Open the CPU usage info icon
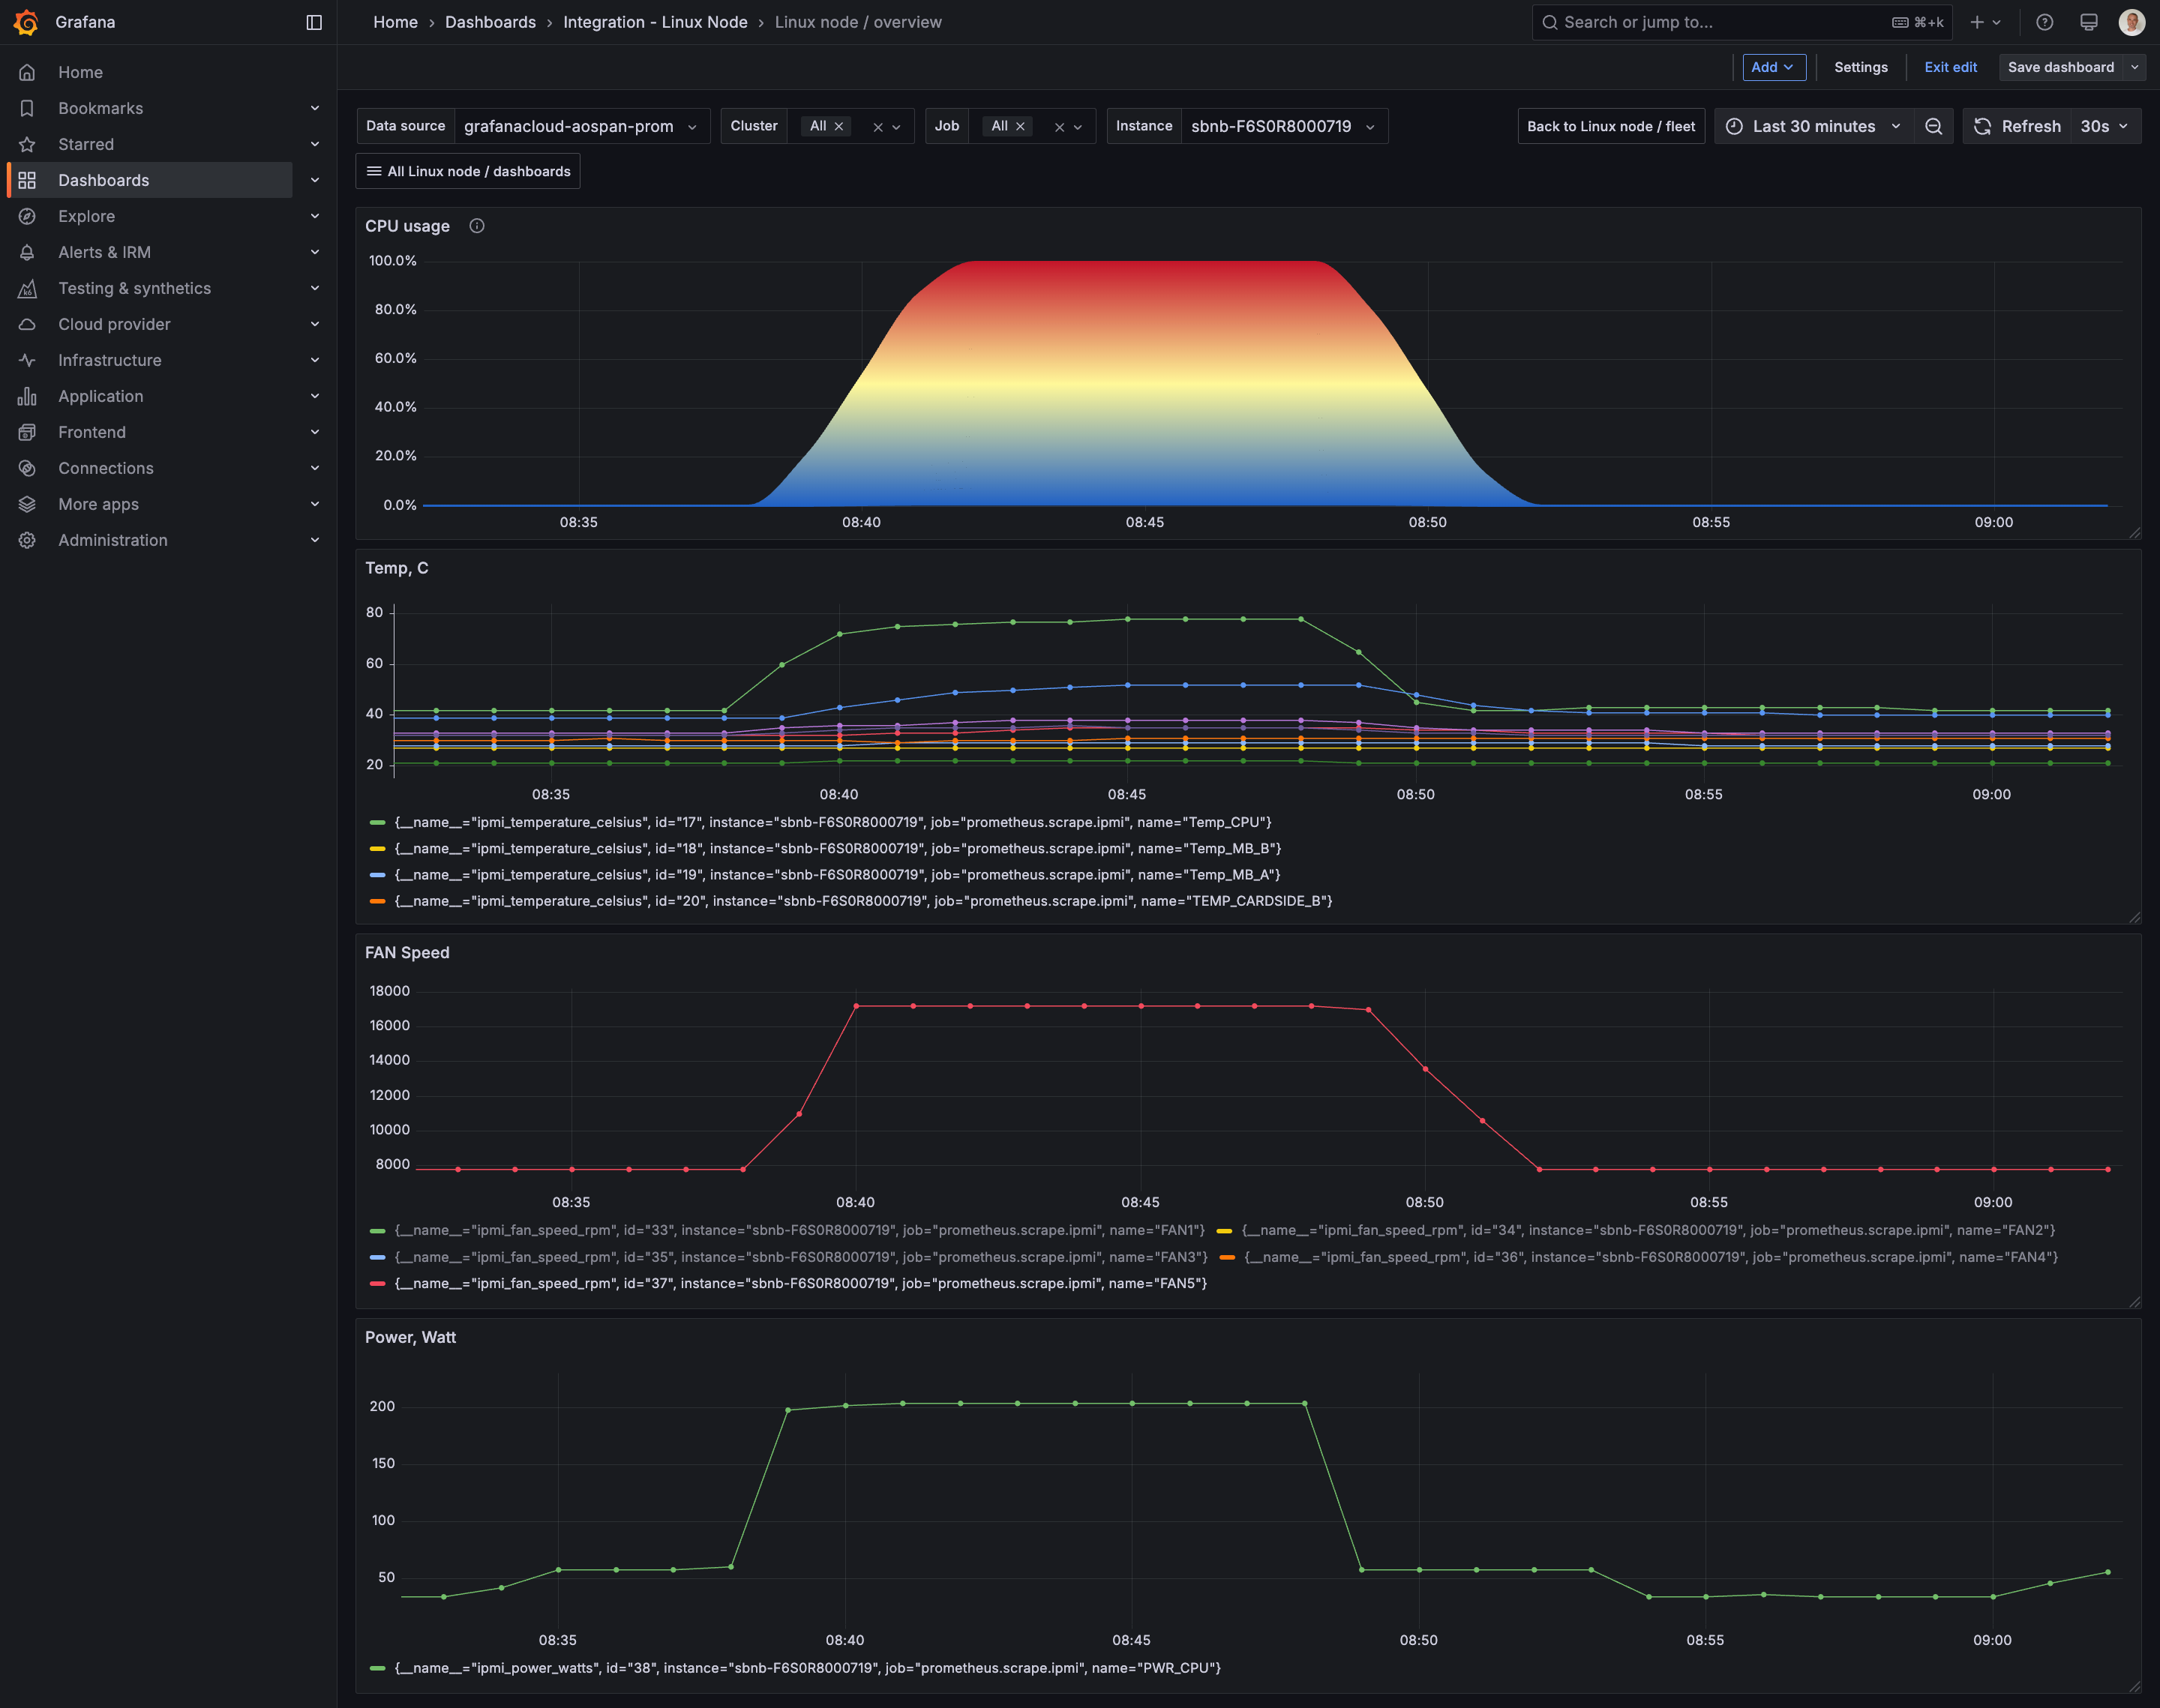This screenshot has width=2160, height=1708. coord(477,226)
